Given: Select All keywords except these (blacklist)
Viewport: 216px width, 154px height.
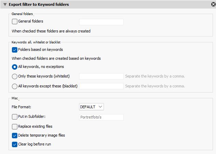Looking at the screenshot, I should coord(15,86).
